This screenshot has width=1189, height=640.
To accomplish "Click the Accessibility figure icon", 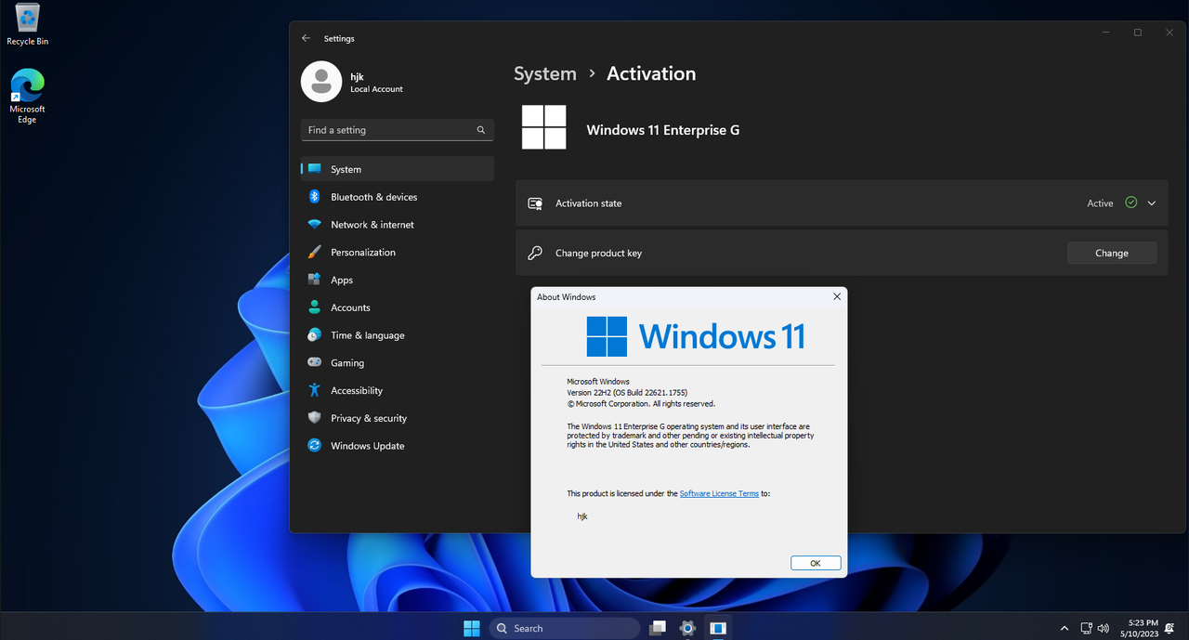I will [x=314, y=391].
